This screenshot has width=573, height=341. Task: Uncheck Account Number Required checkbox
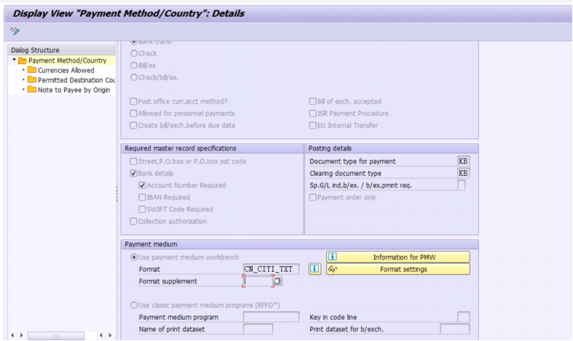click(142, 185)
